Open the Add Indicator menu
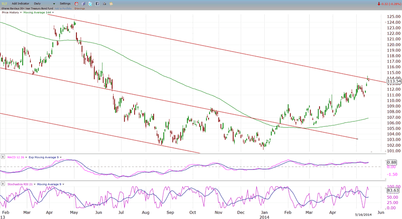Image resolution: width=402 pixels, height=219 pixels. 20,4
